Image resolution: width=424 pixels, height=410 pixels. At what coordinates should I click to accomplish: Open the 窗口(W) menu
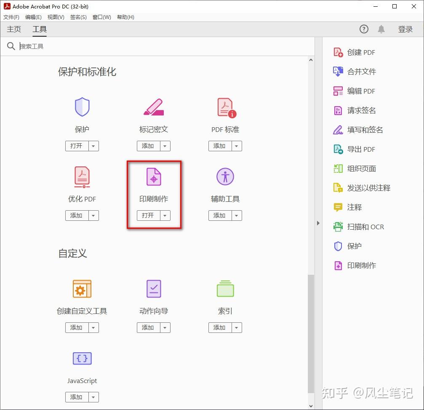[101, 17]
